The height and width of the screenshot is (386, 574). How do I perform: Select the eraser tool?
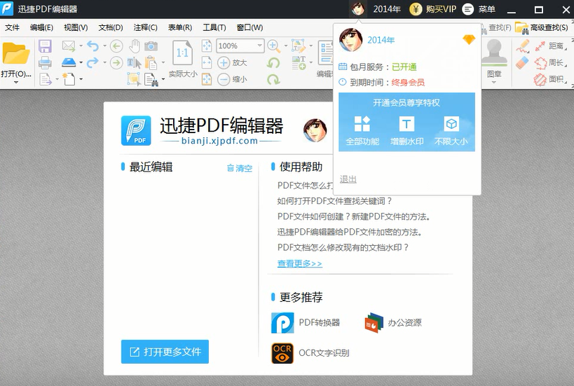click(x=523, y=62)
